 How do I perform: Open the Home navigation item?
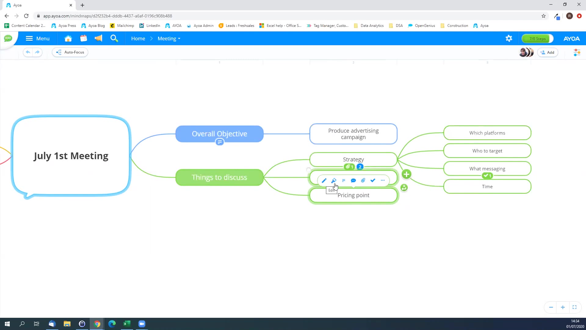pos(138,38)
